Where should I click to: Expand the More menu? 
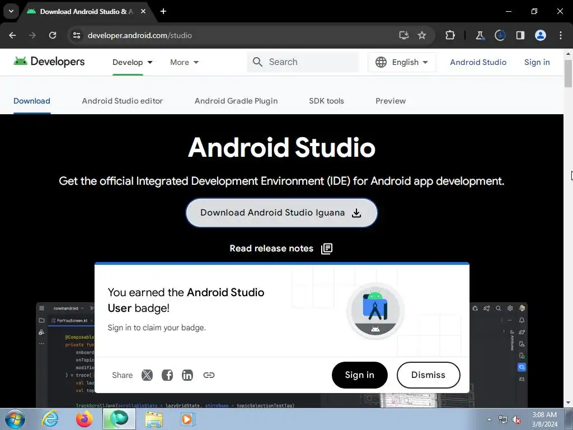[184, 62]
